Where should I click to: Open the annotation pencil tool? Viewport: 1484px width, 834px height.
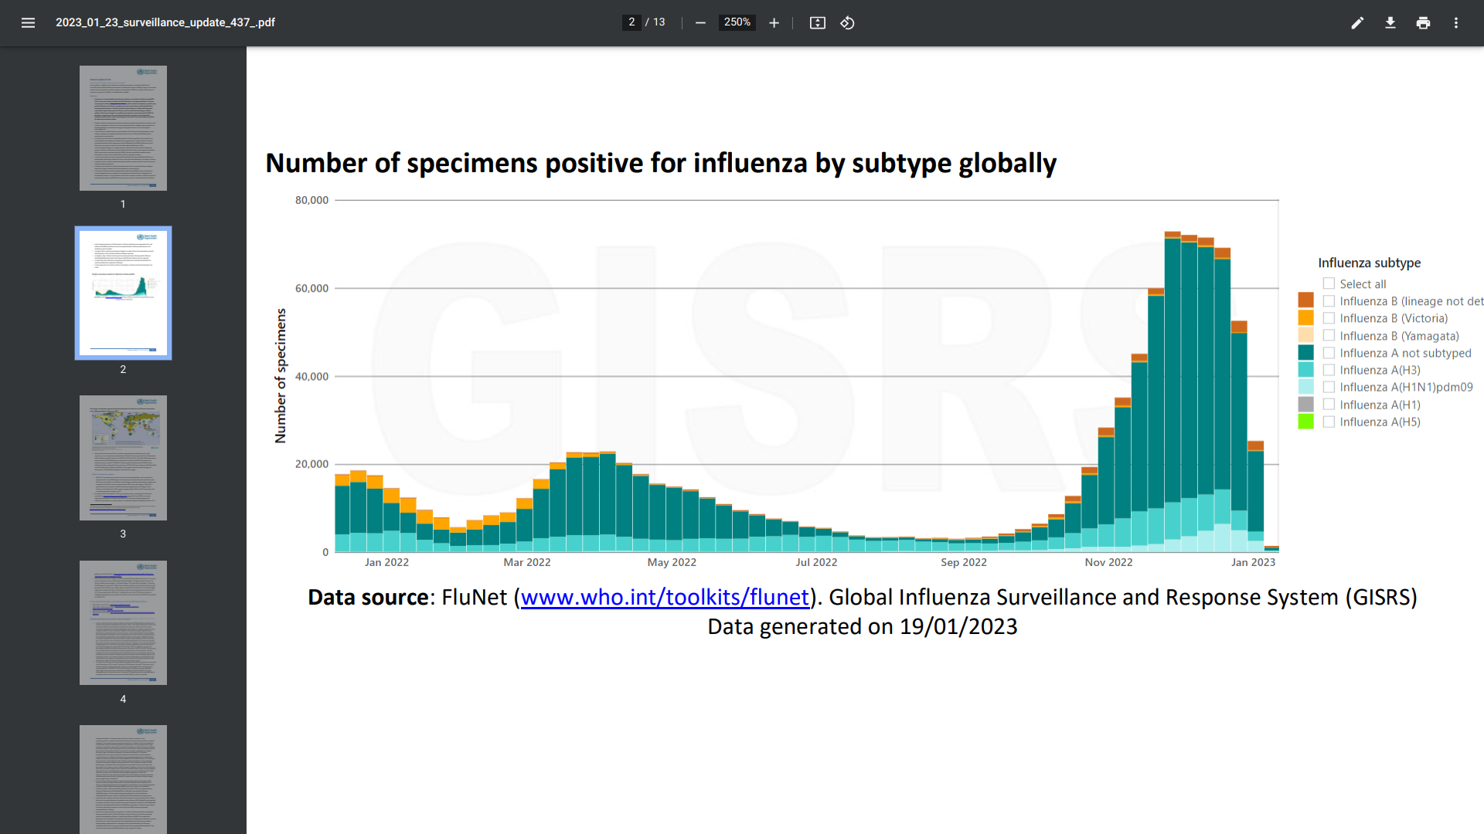(1357, 22)
